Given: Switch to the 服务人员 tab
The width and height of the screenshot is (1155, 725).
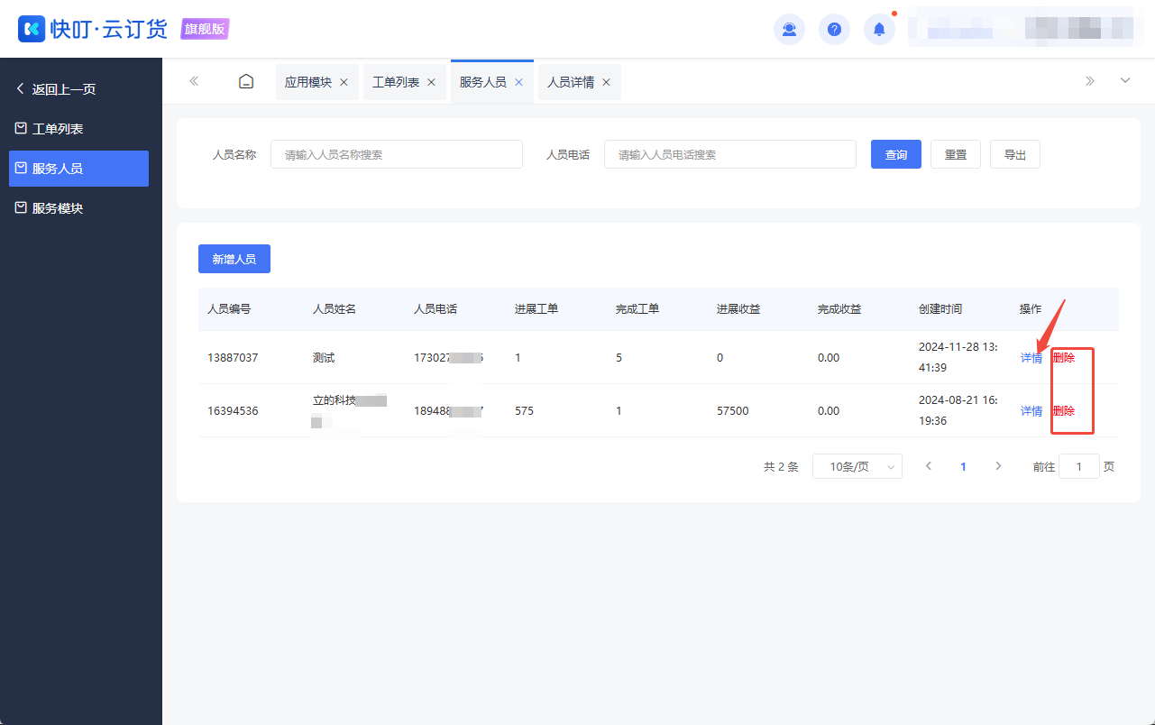Looking at the screenshot, I should 483,82.
